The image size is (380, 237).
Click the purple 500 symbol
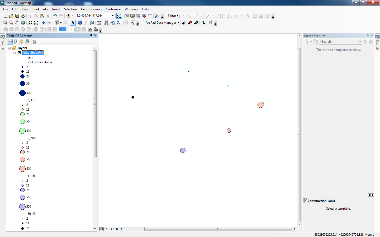[x=22, y=207]
